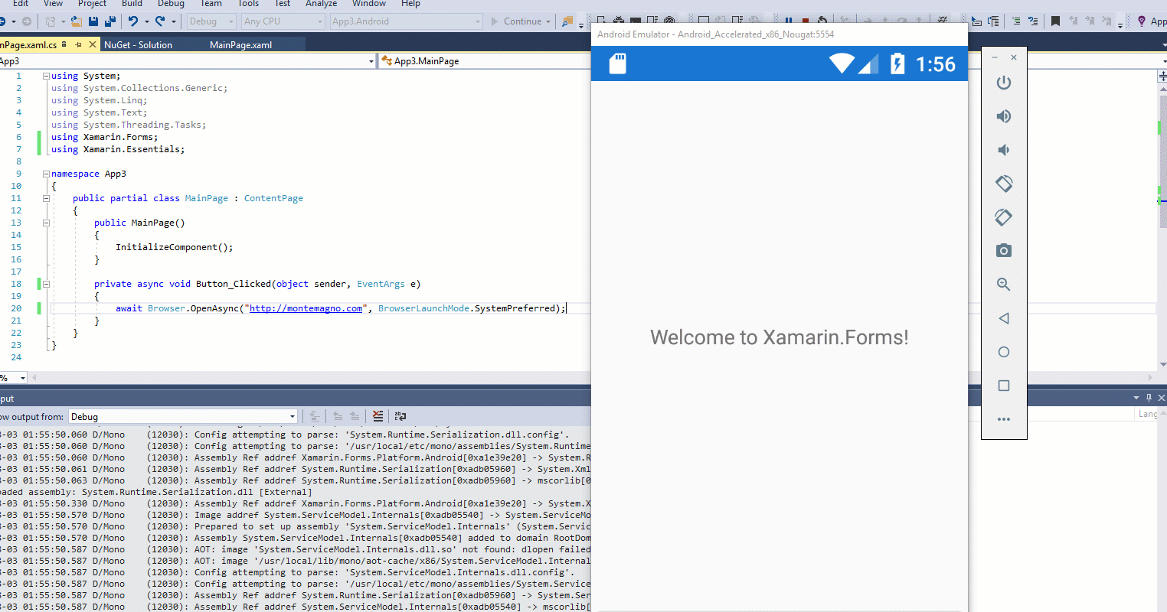
Task: Toggle word wrap in Output window
Action: coord(400,416)
